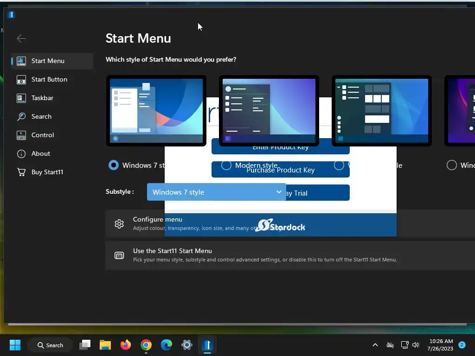
Task: Select the Modern style preview thumbnail
Action: point(269,111)
